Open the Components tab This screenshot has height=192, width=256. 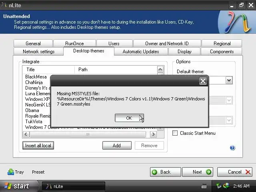tap(222, 52)
